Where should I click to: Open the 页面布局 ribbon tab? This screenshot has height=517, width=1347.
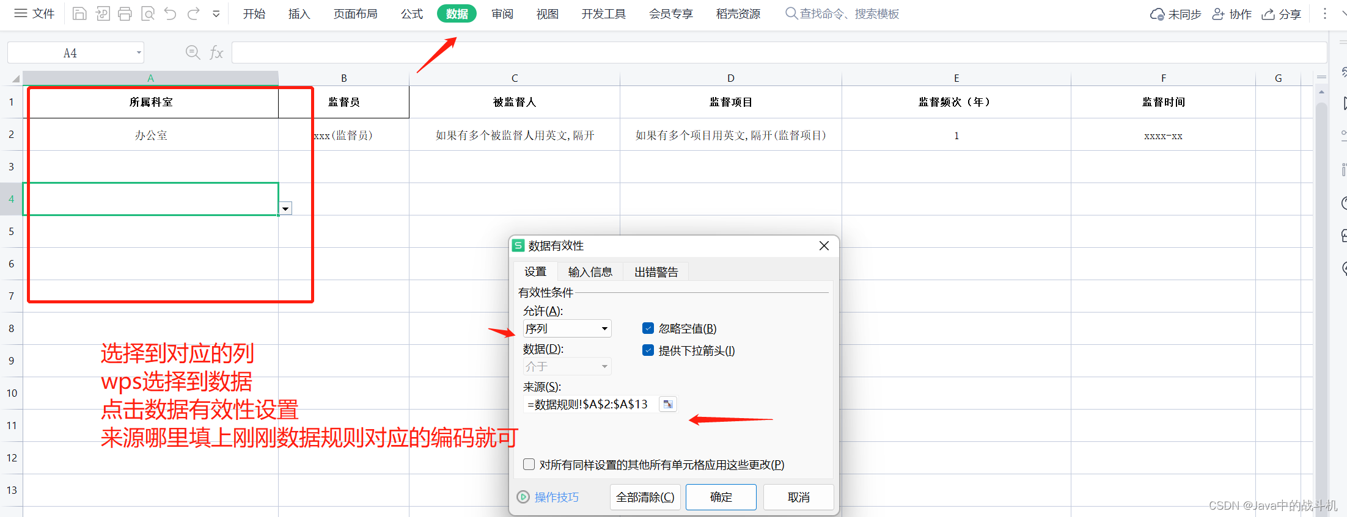pos(356,13)
